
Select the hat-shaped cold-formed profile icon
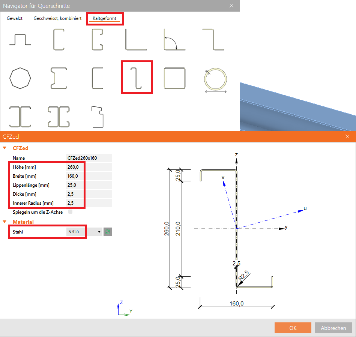tap(20, 39)
